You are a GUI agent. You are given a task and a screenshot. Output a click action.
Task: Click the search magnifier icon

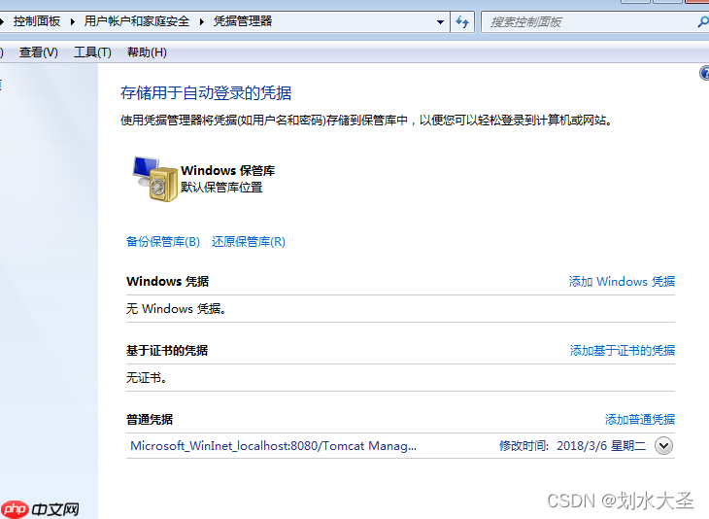click(702, 21)
